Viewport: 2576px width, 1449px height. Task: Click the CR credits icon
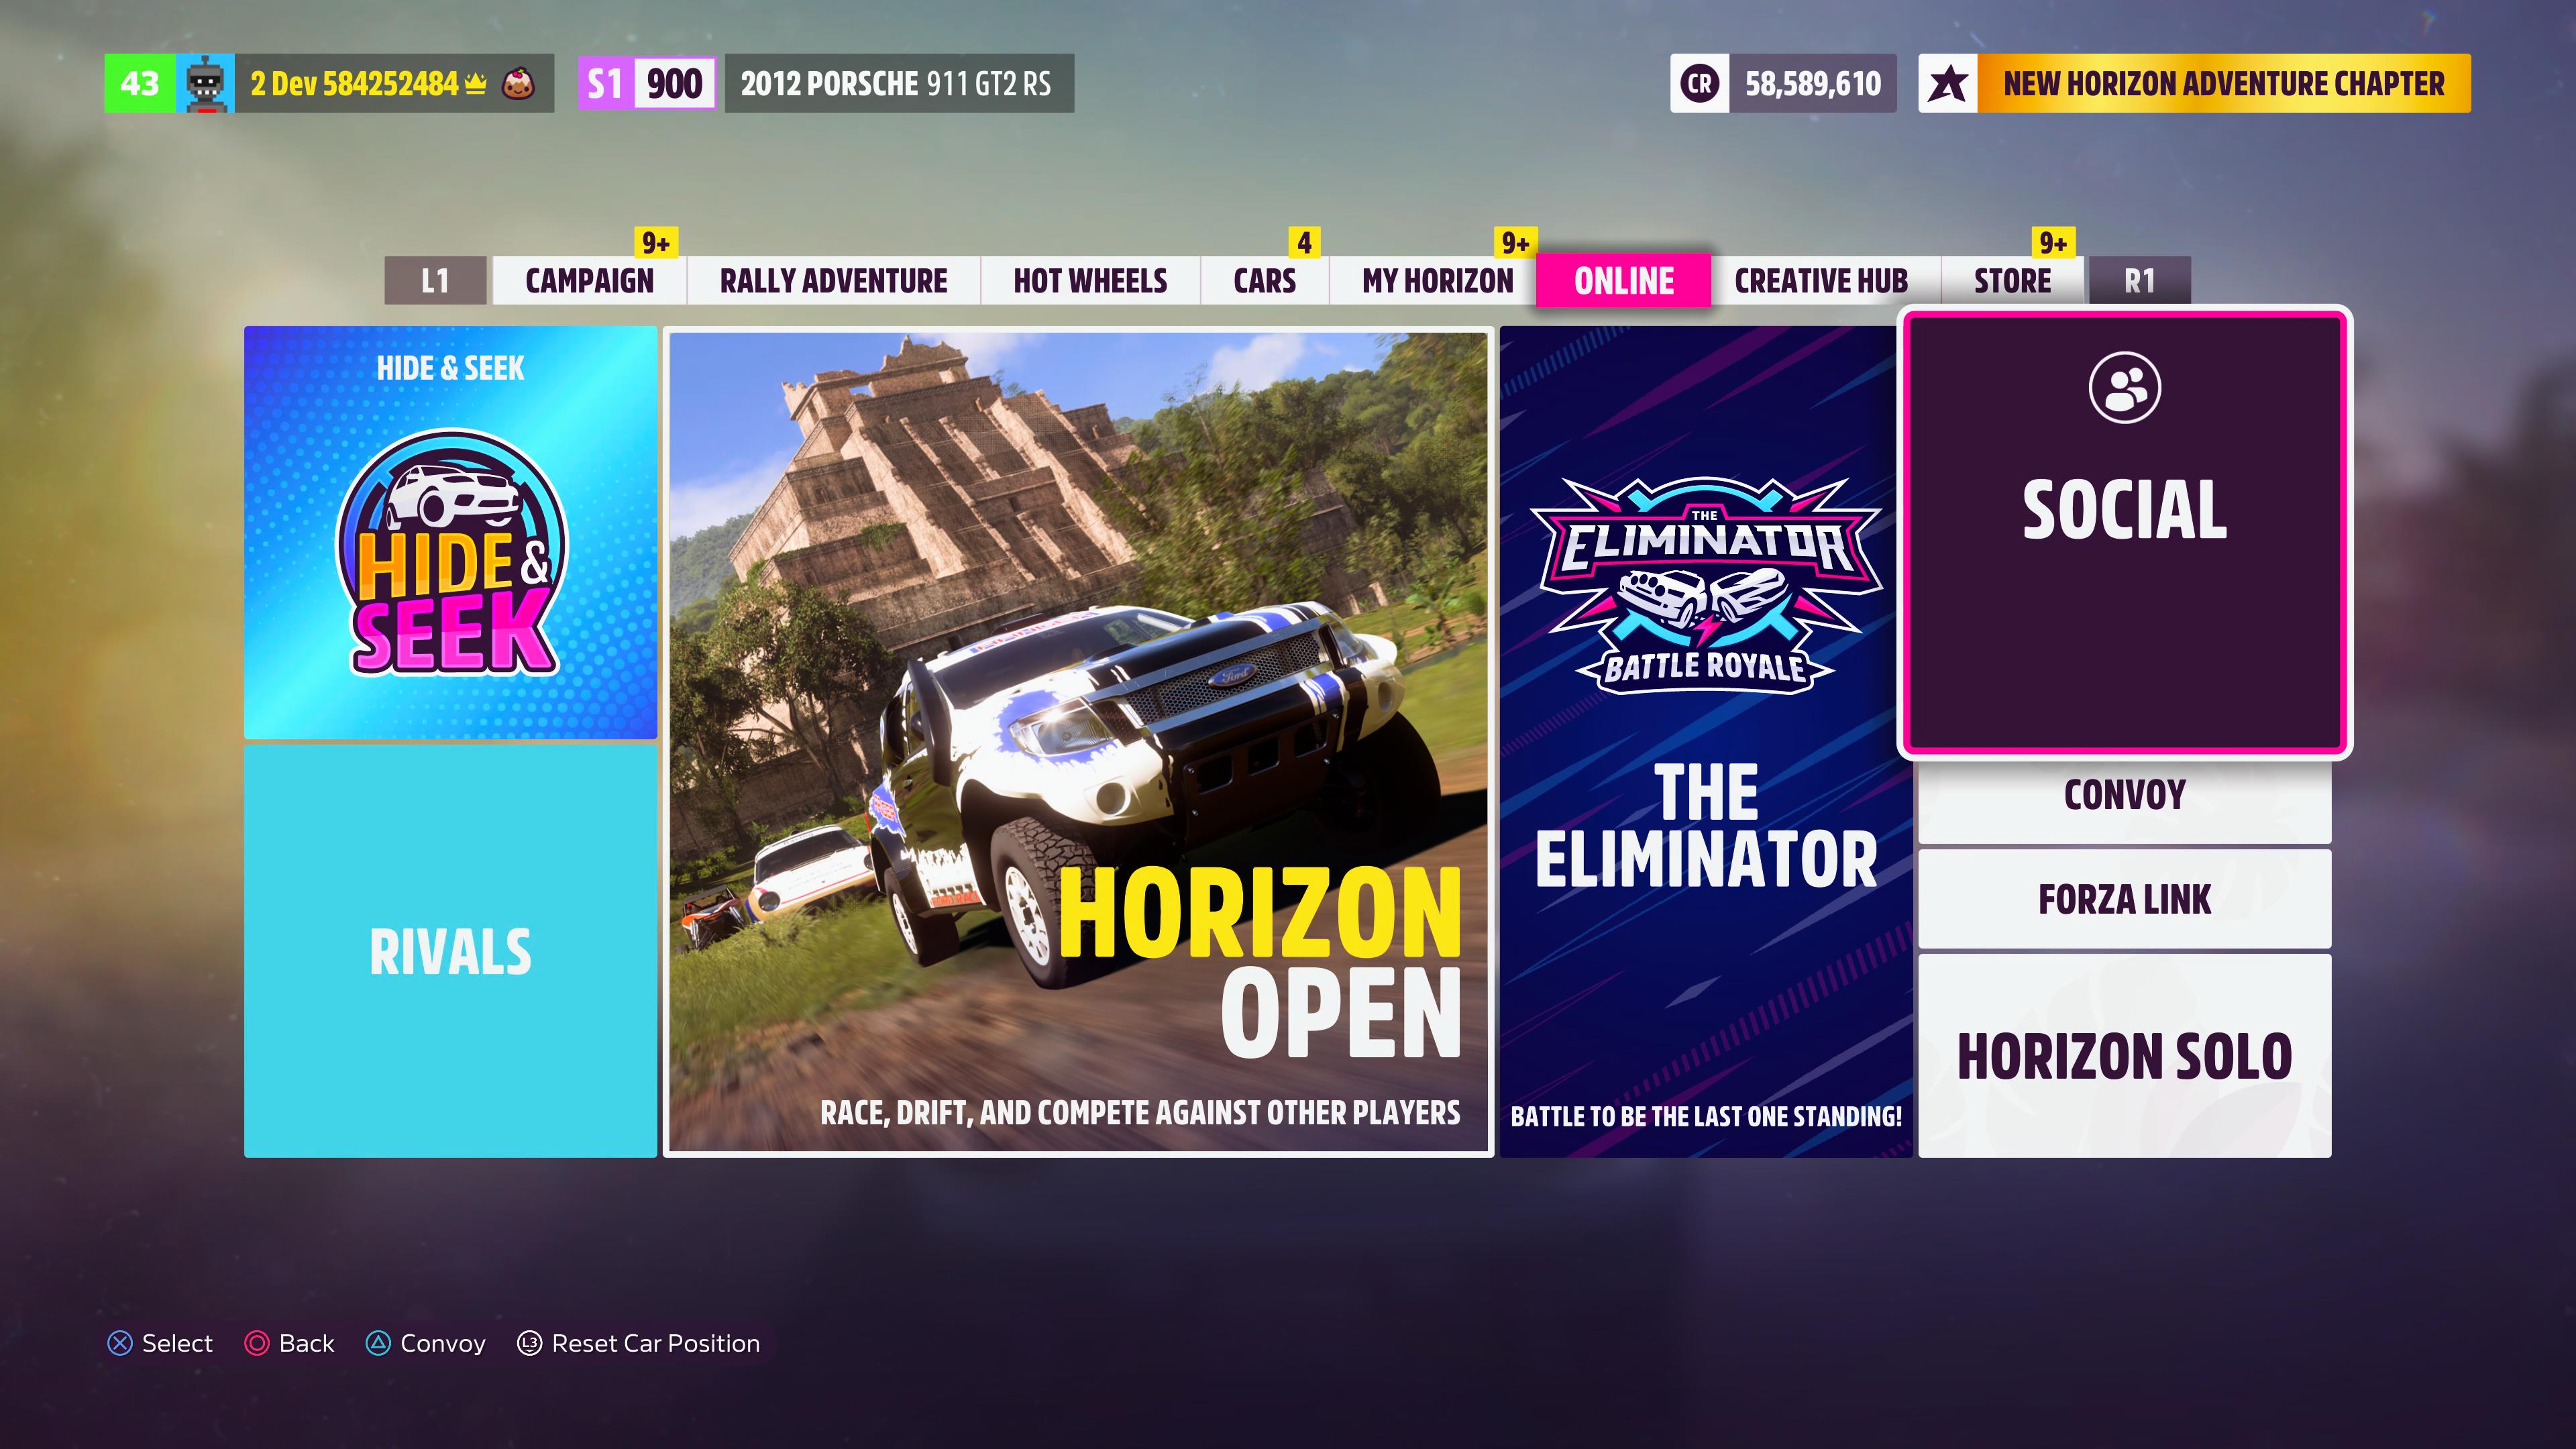1699,83
